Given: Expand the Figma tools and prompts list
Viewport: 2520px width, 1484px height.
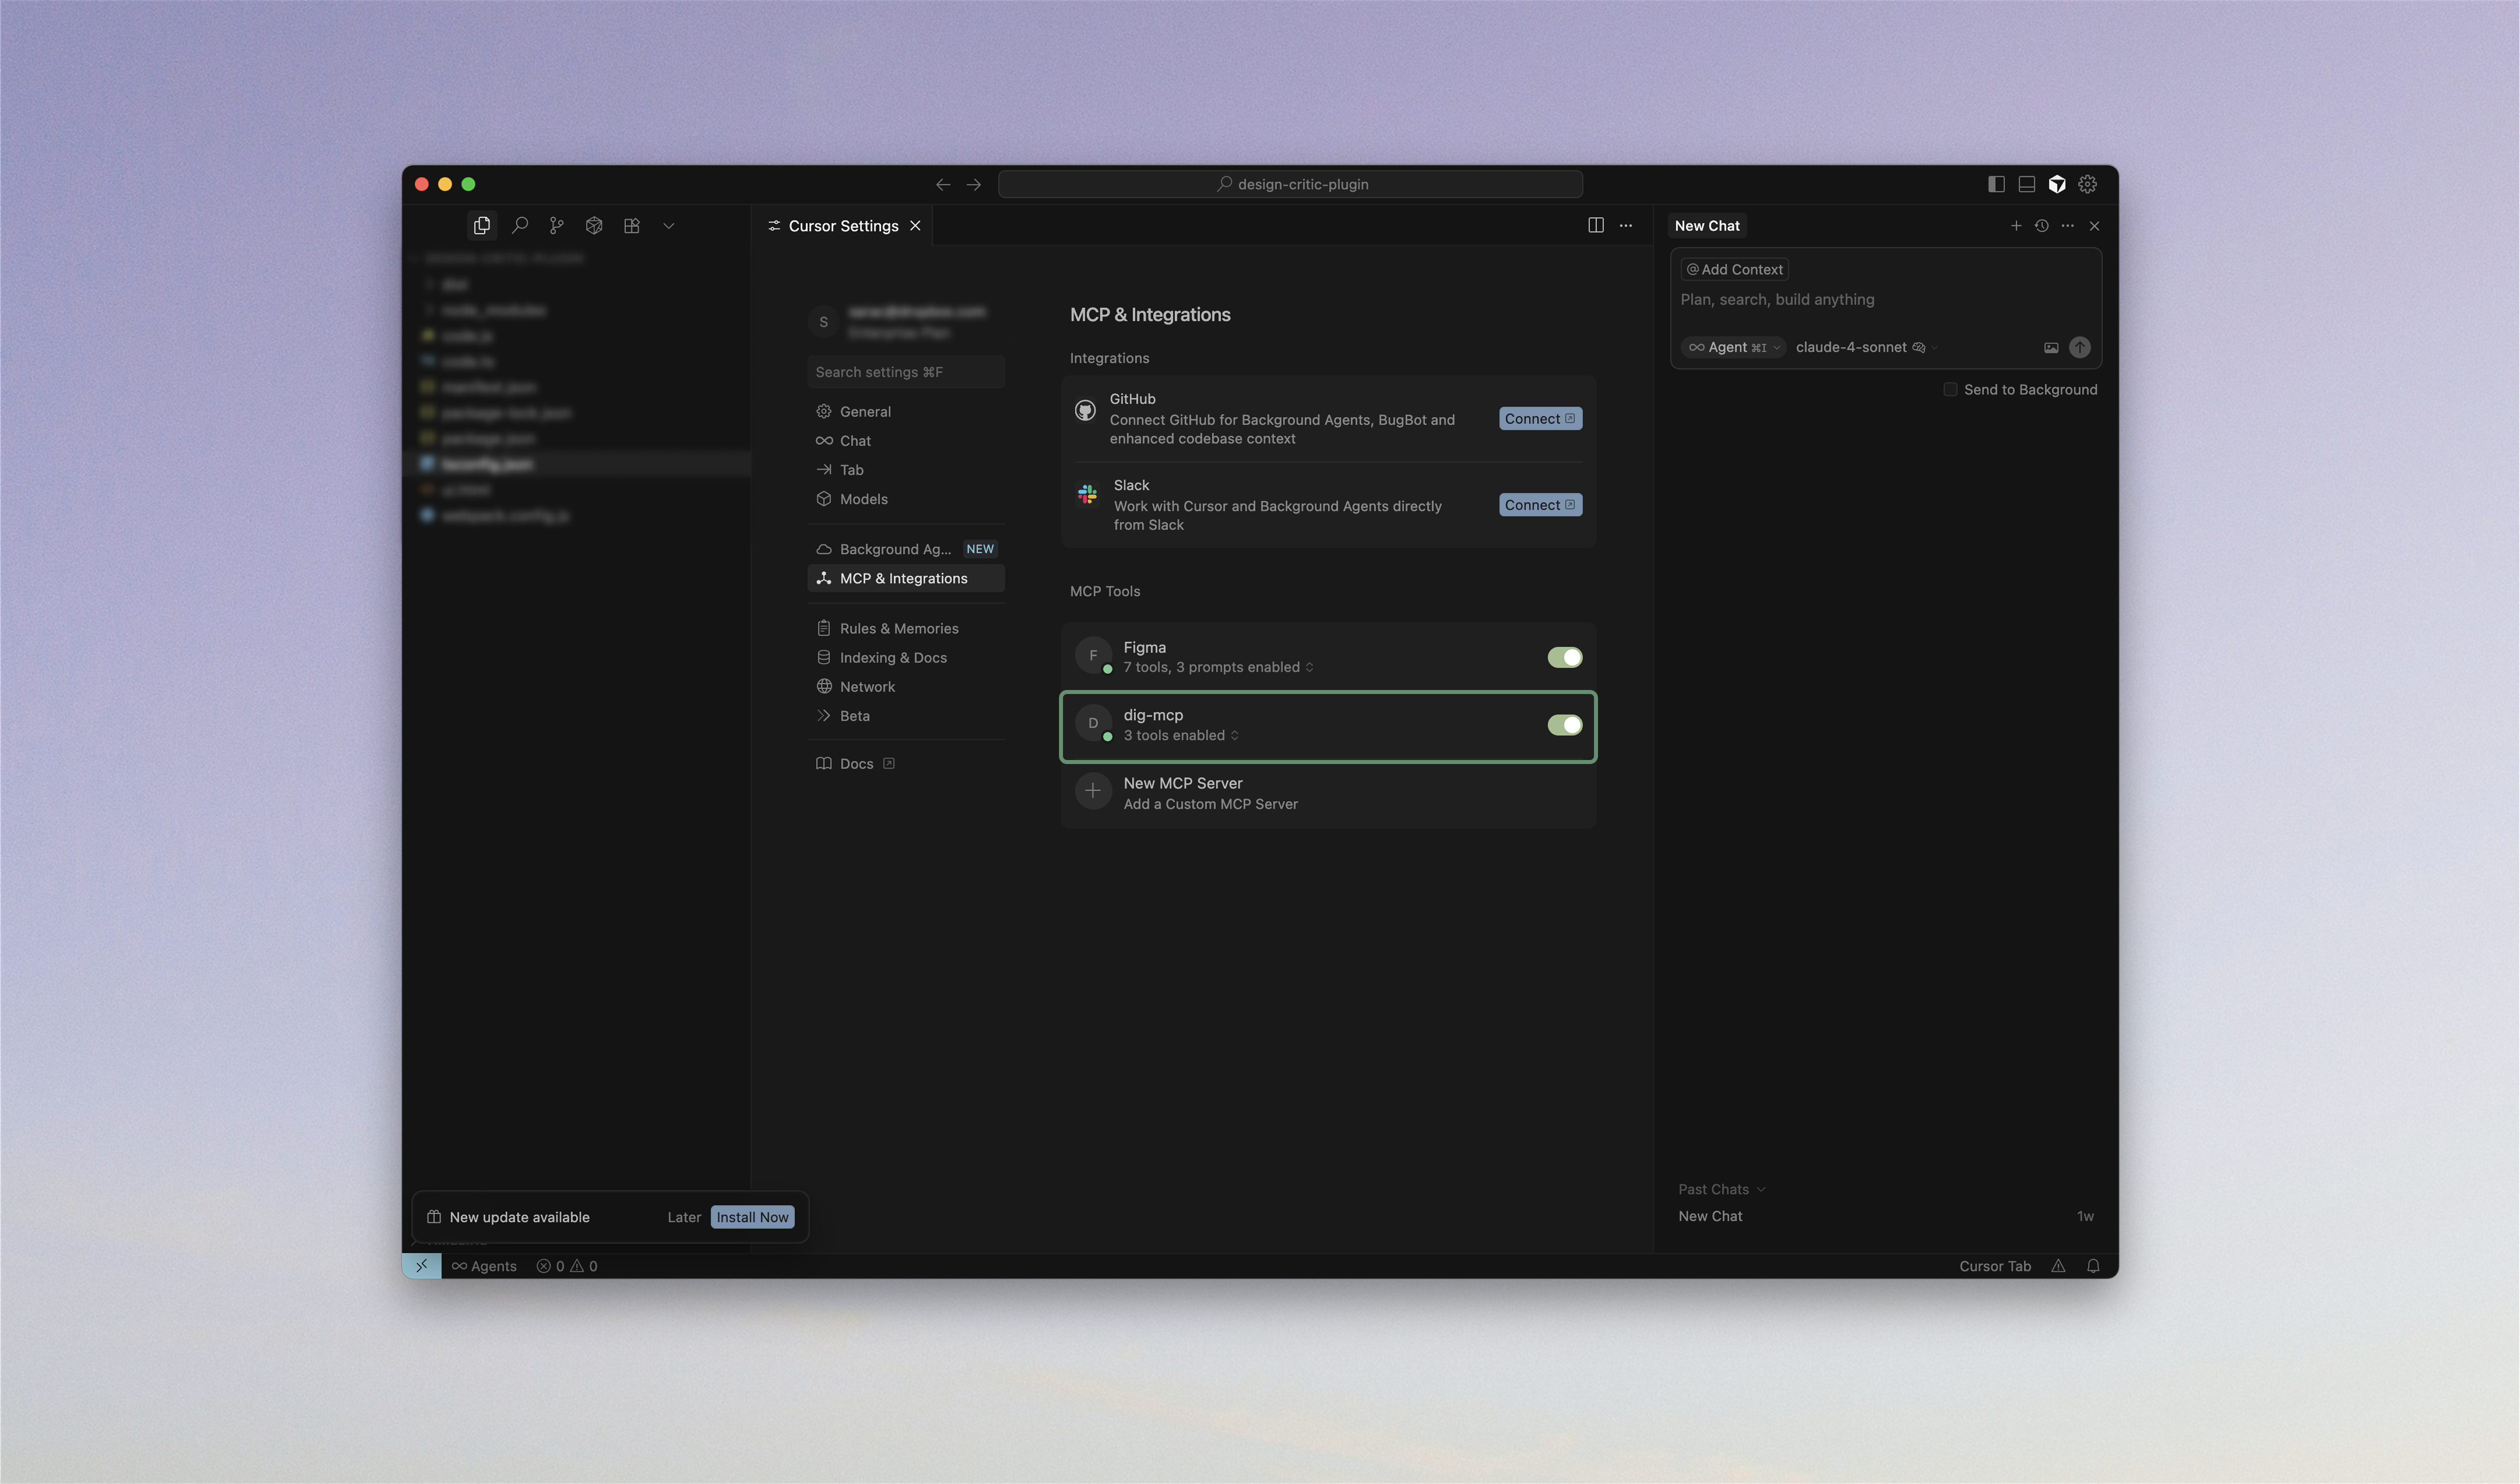Looking at the screenshot, I should tap(1218, 667).
